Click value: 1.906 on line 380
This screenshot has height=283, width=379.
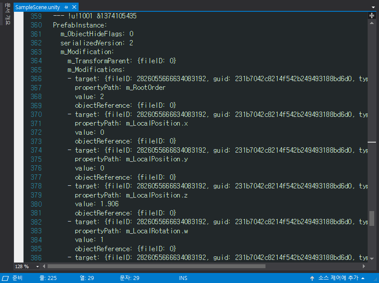click(x=96, y=204)
